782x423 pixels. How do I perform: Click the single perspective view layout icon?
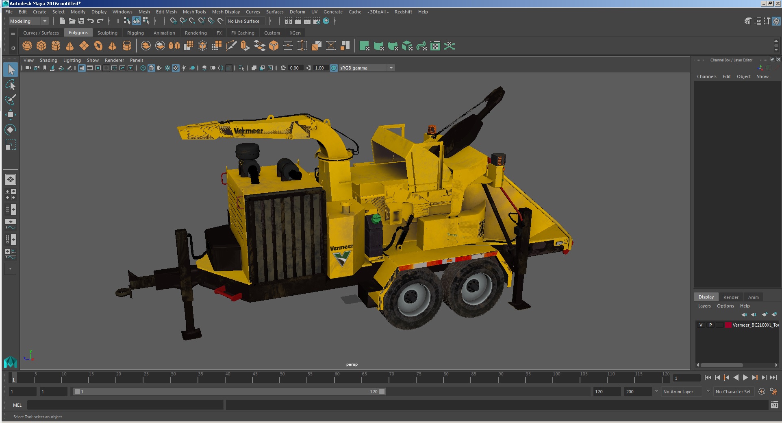11,179
